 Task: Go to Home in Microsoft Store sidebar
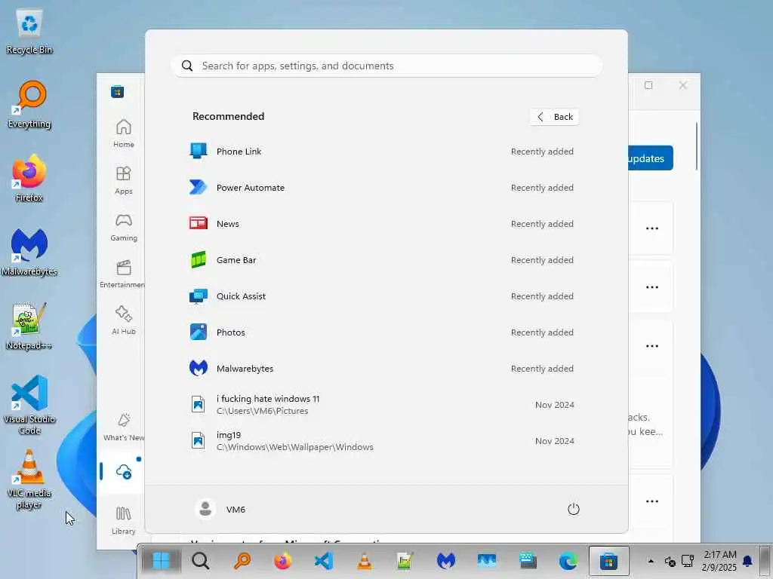[x=123, y=133]
